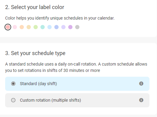
Task: Click the 'Custom rotation (multiple shifts)' option label
Action: pos(50,100)
